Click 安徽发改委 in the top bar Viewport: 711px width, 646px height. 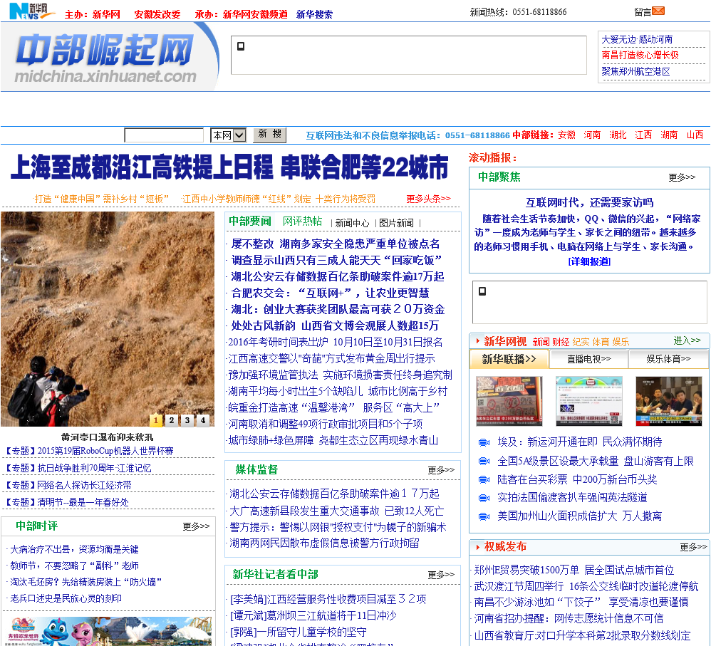point(157,14)
